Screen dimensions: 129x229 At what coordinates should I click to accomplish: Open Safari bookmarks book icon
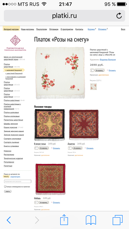91,220
